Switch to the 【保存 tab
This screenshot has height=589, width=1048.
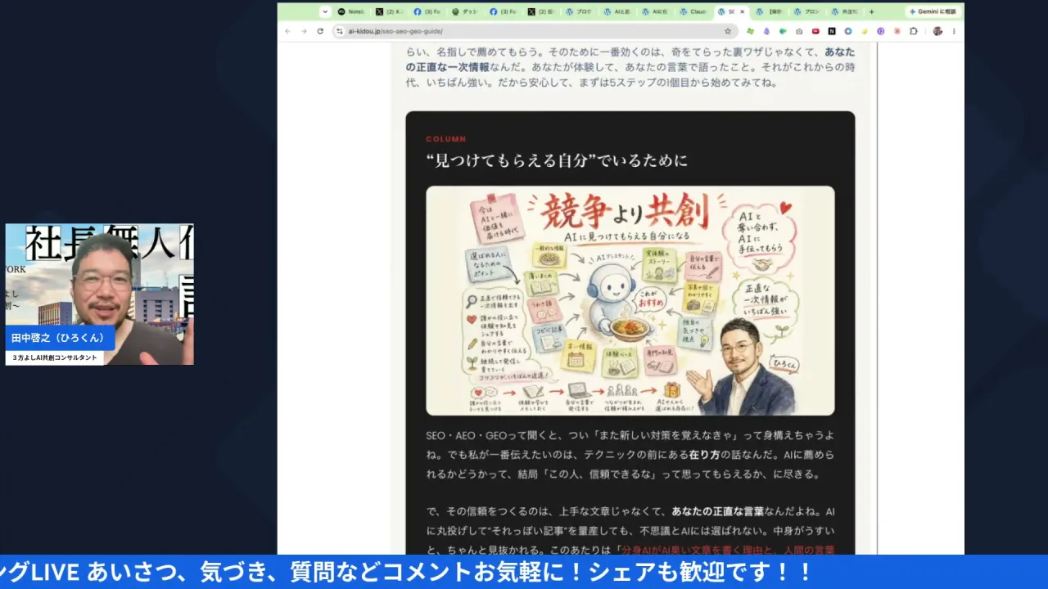point(771,11)
